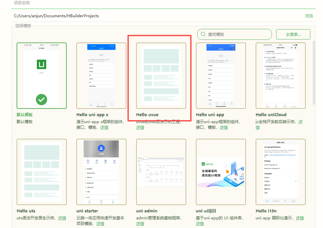This screenshot has width=323, height=228.
Task: Click the project path input field
Action: tap(156, 16)
